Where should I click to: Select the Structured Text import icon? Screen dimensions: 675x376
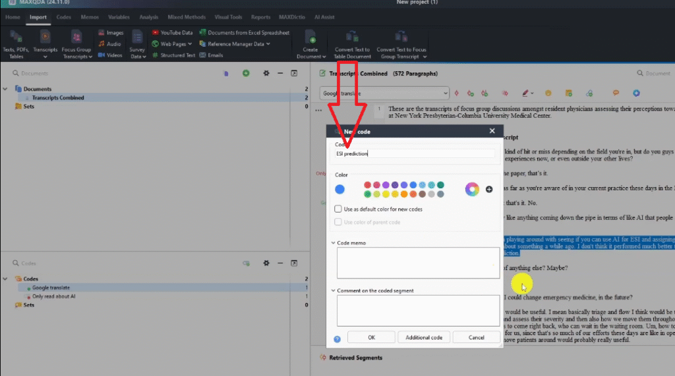(156, 55)
